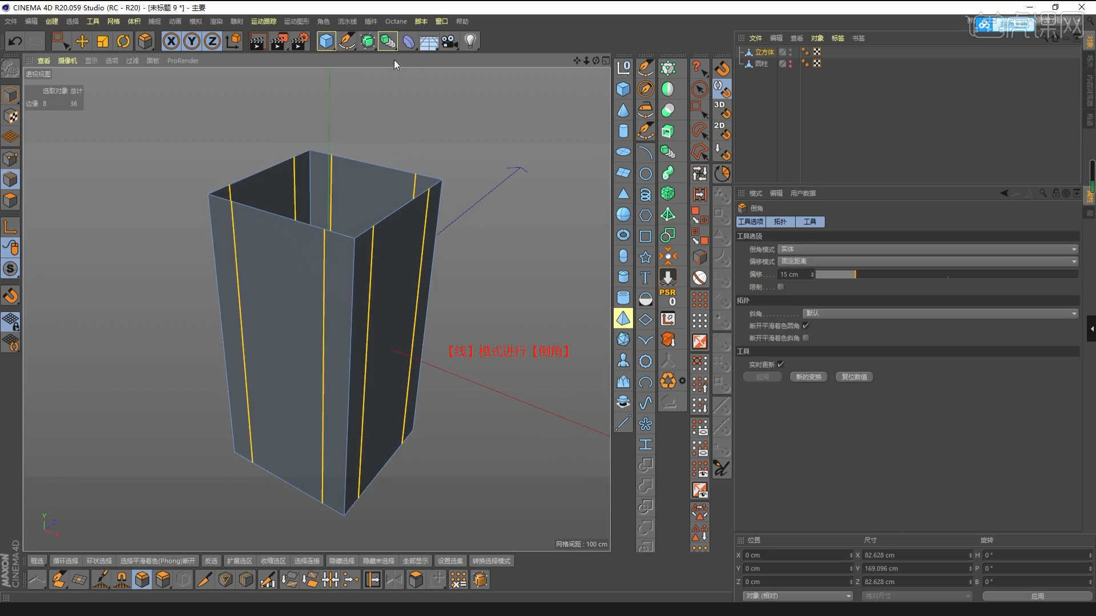Select the orange Scale tool icon
Screen dimensions: 1096x616
pos(103,41)
